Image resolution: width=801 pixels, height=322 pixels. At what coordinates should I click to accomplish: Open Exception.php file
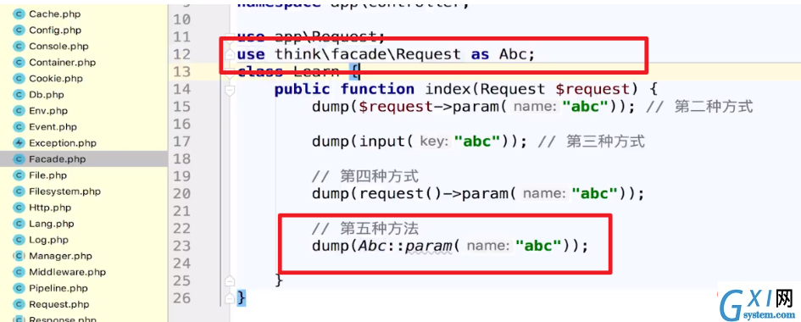click(63, 143)
